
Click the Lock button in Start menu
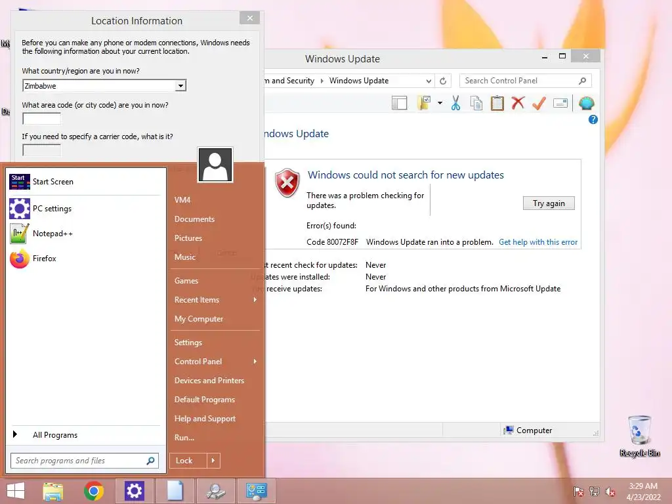tap(188, 461)
